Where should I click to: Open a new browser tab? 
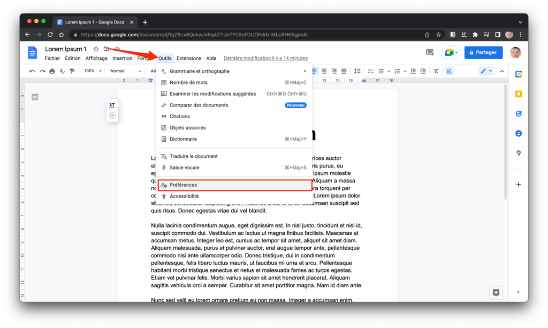[145, 22]
